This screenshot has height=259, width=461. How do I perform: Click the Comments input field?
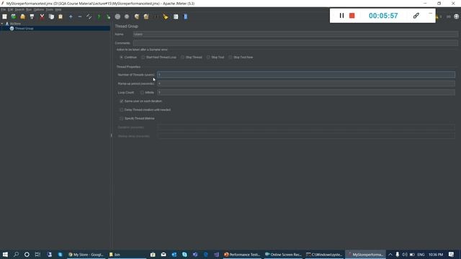pyautogui.click(x=295, y=43)
